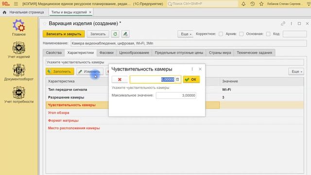Select row Формат матрицы

174,121
